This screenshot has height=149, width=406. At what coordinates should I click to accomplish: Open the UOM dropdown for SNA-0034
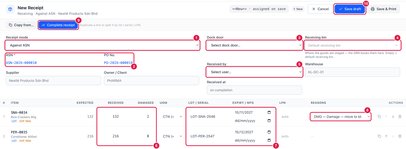(172, 116)
